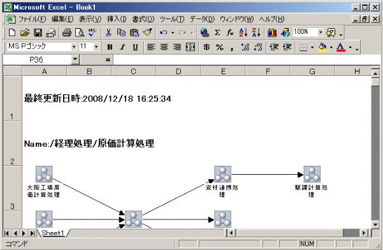Open the fill color palette arrow
Viewport: 383px width, 250px height.
tap(331, 47)
